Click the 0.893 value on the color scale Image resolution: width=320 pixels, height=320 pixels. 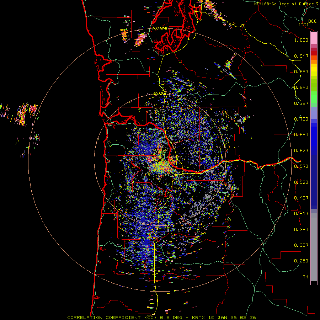tap(301, 71)
